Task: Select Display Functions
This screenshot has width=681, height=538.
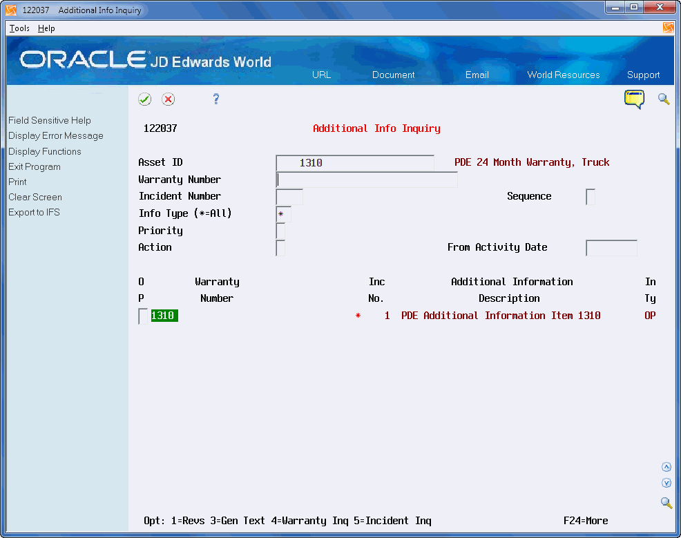Action: click(45, 151)
